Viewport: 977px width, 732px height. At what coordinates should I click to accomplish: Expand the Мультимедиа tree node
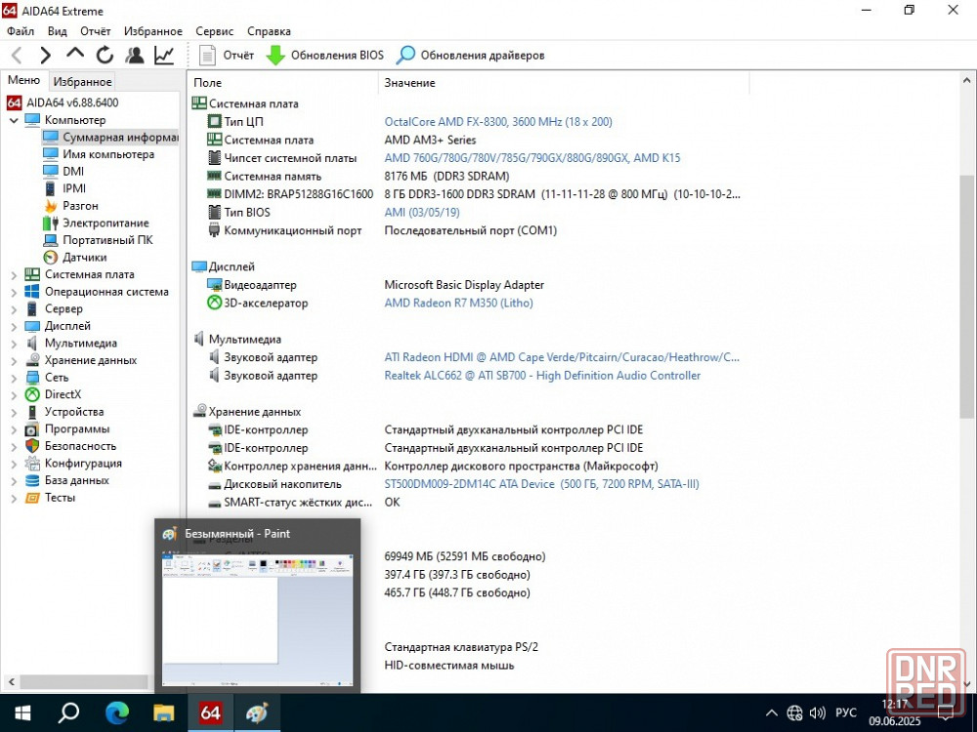[14, 343]
